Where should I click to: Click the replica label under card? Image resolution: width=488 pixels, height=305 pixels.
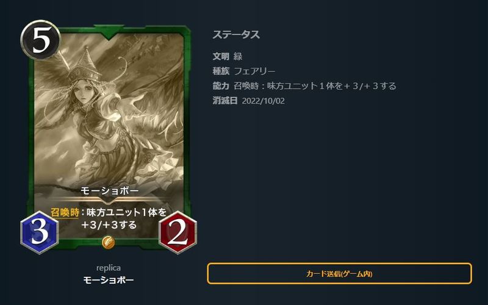click(x=109, y=268)
